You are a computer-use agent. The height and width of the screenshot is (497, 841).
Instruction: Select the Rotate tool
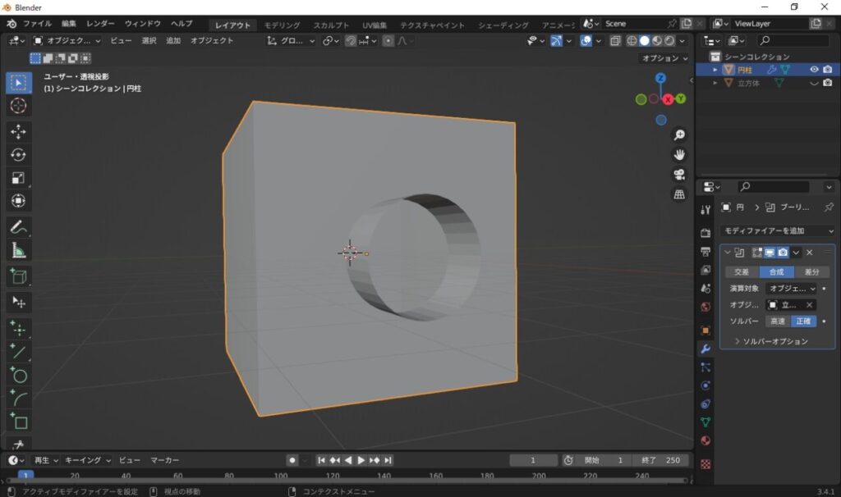click(x=19, y=154)
